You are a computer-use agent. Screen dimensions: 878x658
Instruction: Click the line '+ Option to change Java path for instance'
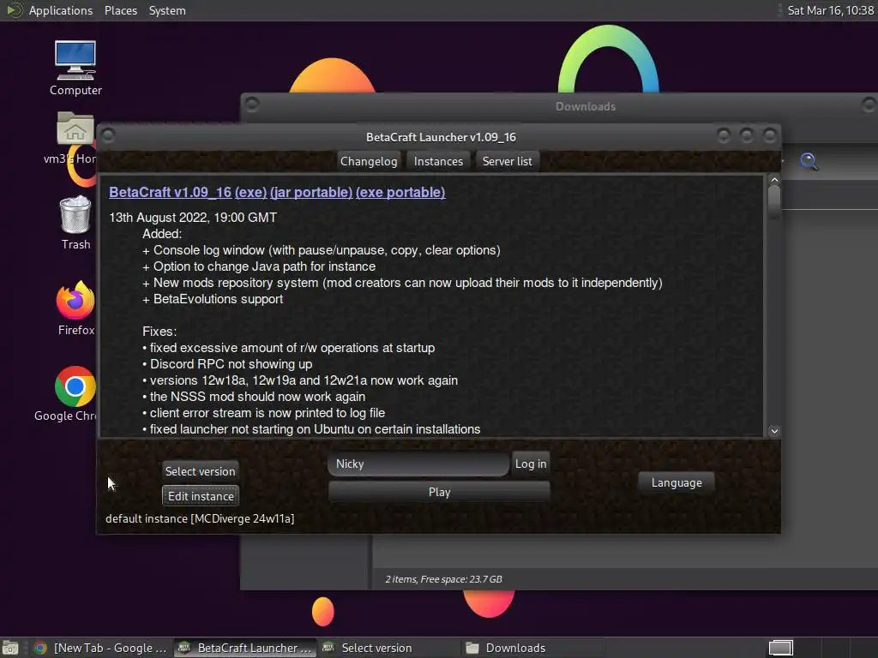coord(259,267)
